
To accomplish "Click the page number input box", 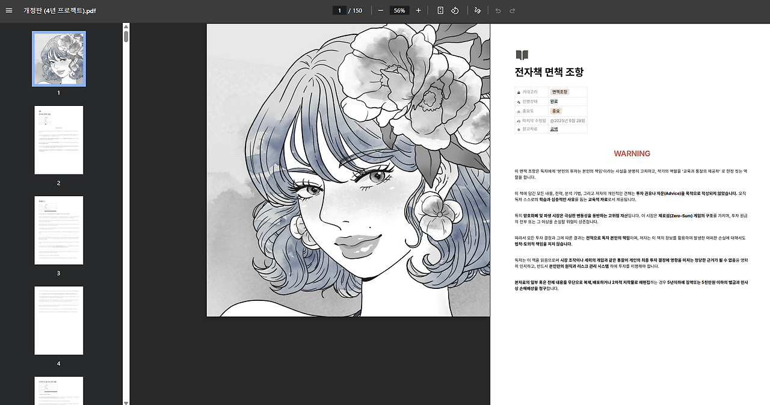I will click(340, 10).
